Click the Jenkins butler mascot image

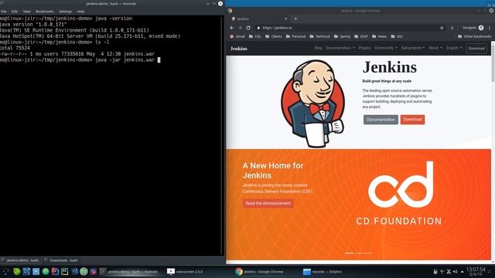click(312, 103)
